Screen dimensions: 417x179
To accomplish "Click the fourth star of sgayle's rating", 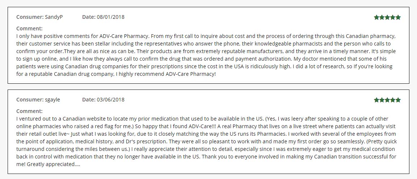I will coord(392,100).
